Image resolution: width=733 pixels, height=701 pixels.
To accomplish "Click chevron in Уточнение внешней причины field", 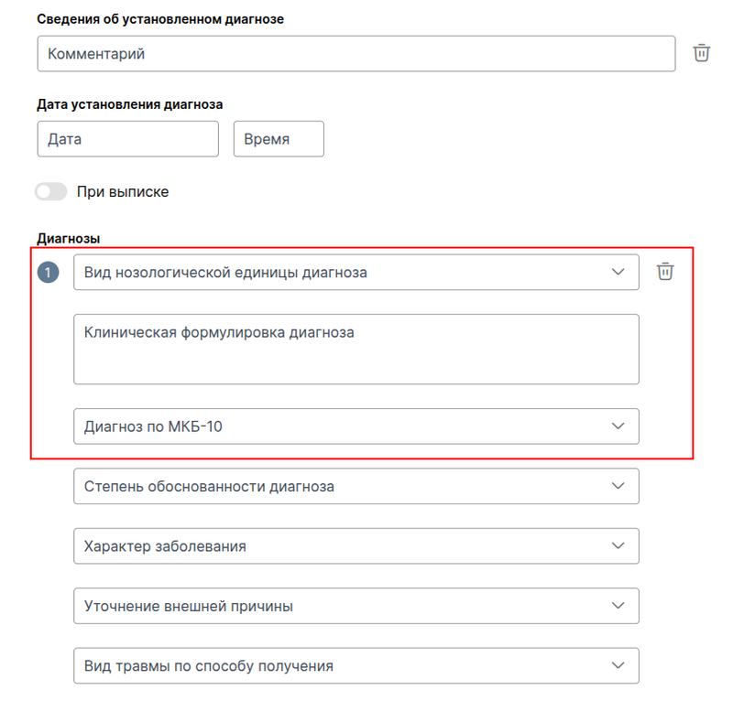I will (618, 605).
